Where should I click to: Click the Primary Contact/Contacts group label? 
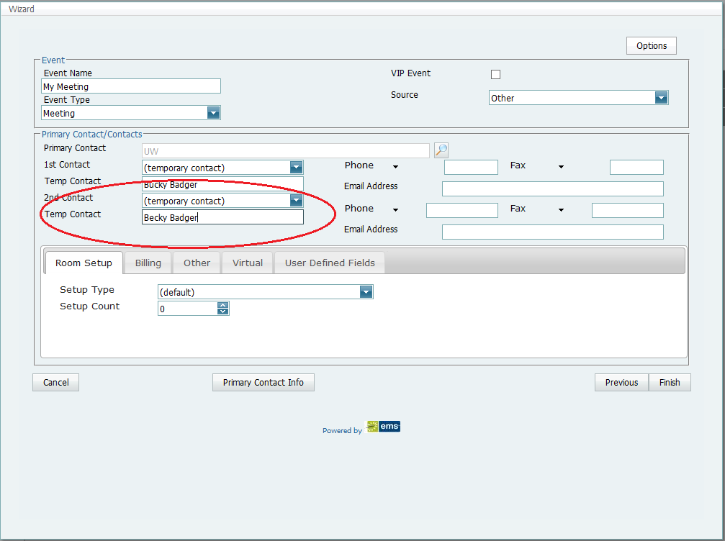point(92,135)
